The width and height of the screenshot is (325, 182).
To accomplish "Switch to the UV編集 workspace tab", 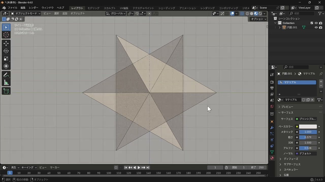I will click(x=124, y=8).
